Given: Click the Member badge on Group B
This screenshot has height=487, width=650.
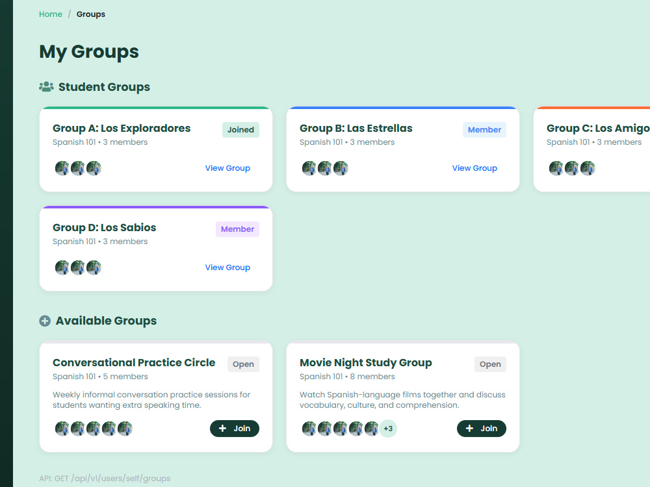Looking at the screenshot, I should [x=485, y=130].
